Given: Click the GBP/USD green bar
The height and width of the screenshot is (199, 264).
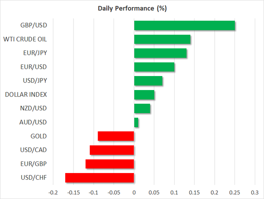Looking at the screenshot, I should [184, 25].
